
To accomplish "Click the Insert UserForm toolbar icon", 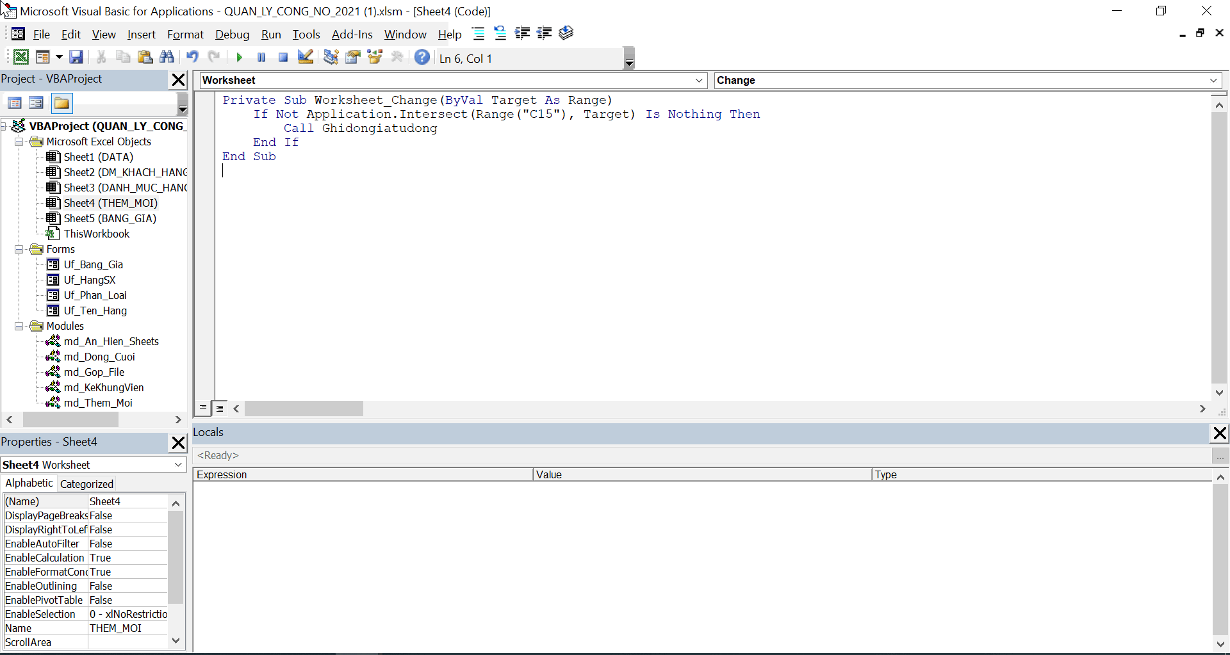I will coord(43,58).
